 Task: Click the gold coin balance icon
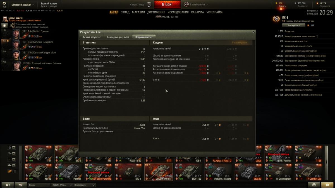pyautogui.click(x=277, y=3)
